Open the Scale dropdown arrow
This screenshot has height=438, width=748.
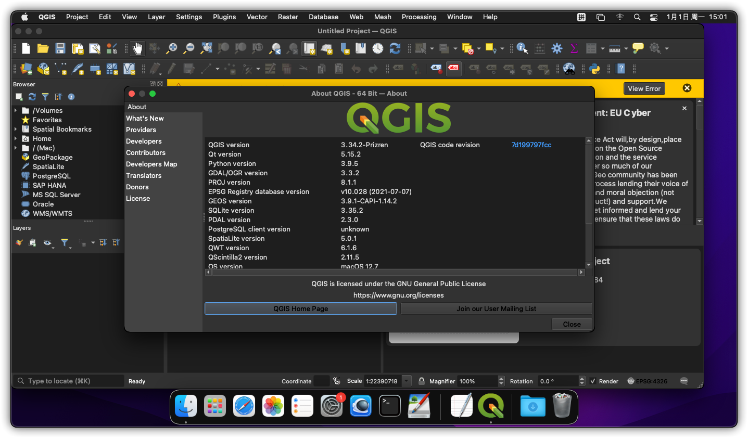point(407,381)
